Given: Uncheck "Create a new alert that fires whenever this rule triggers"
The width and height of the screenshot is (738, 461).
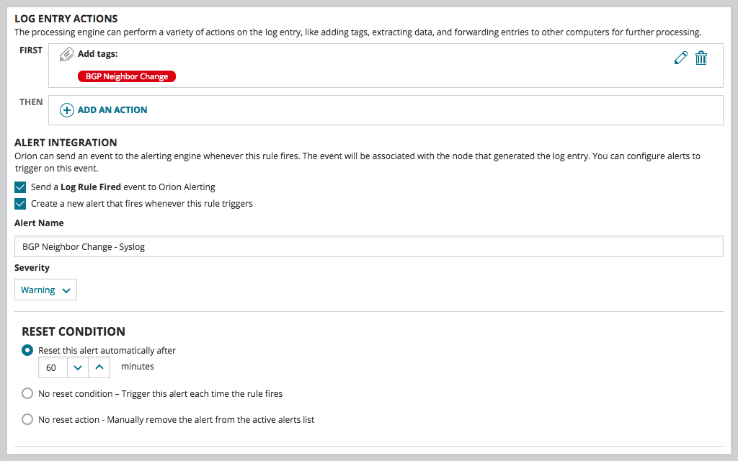Looking at the screenshot, I should click(21, 204).
